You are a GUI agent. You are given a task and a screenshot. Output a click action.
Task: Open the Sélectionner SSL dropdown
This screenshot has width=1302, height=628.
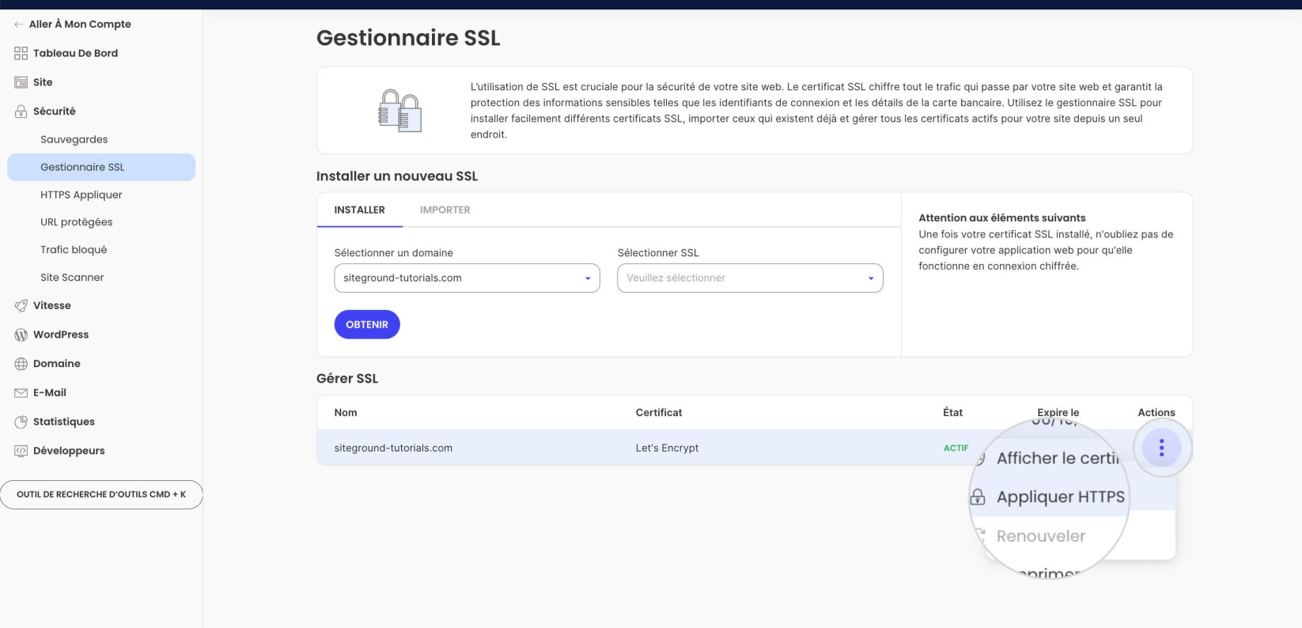(x=750, y=278)
